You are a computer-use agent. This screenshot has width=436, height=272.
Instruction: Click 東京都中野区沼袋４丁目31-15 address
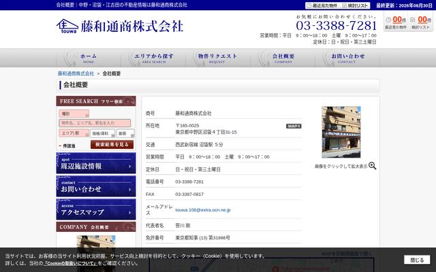tap(206, 133)
